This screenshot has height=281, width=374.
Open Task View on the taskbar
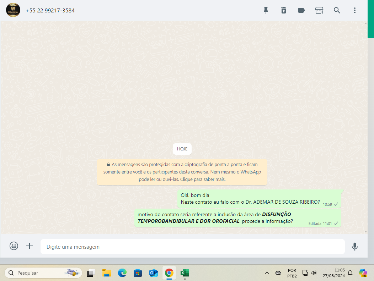91,273
